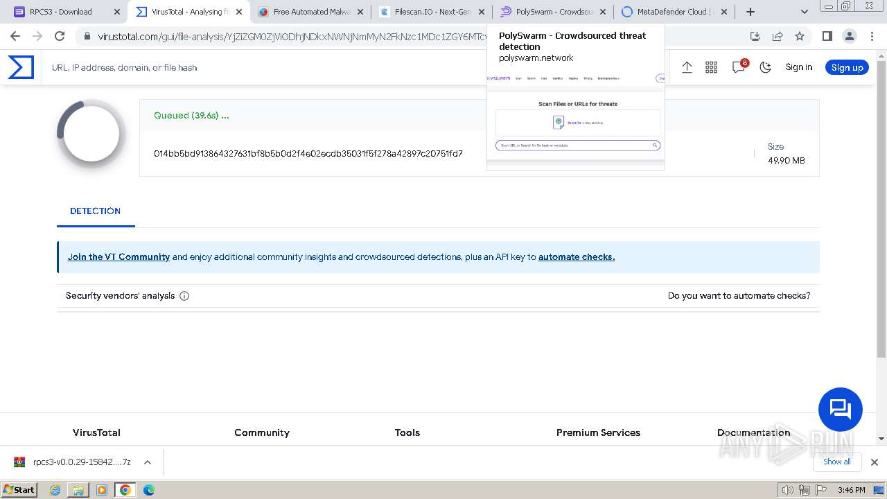Click the file hash text
Viewport: 887px width, 499px height.
(x=308, y=153)
